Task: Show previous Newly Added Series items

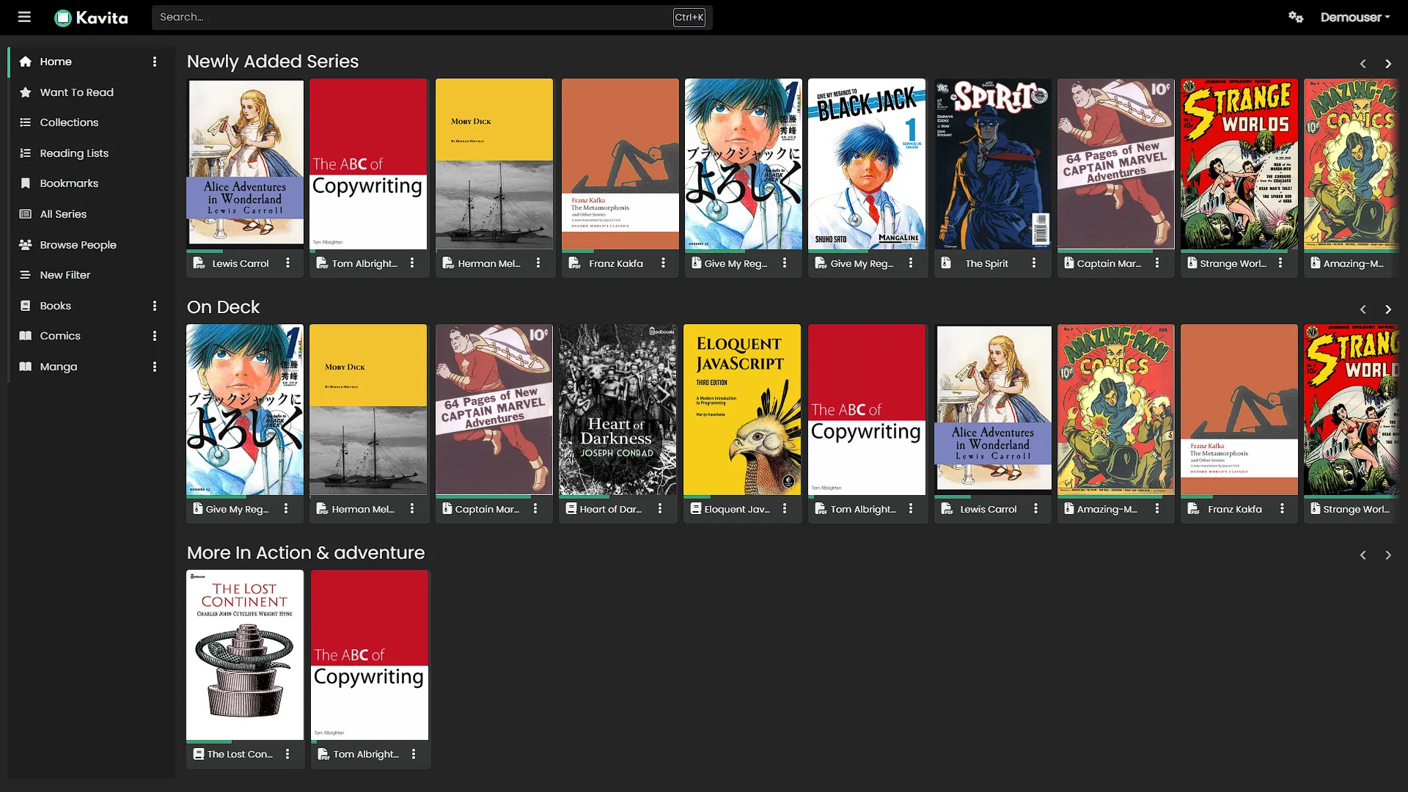Action: pos(1363,64)
